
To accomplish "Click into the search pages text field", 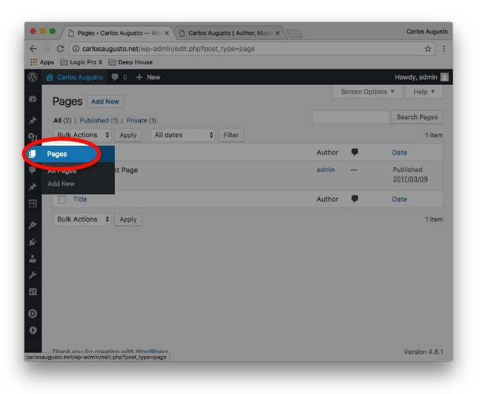I will point(350,117).
